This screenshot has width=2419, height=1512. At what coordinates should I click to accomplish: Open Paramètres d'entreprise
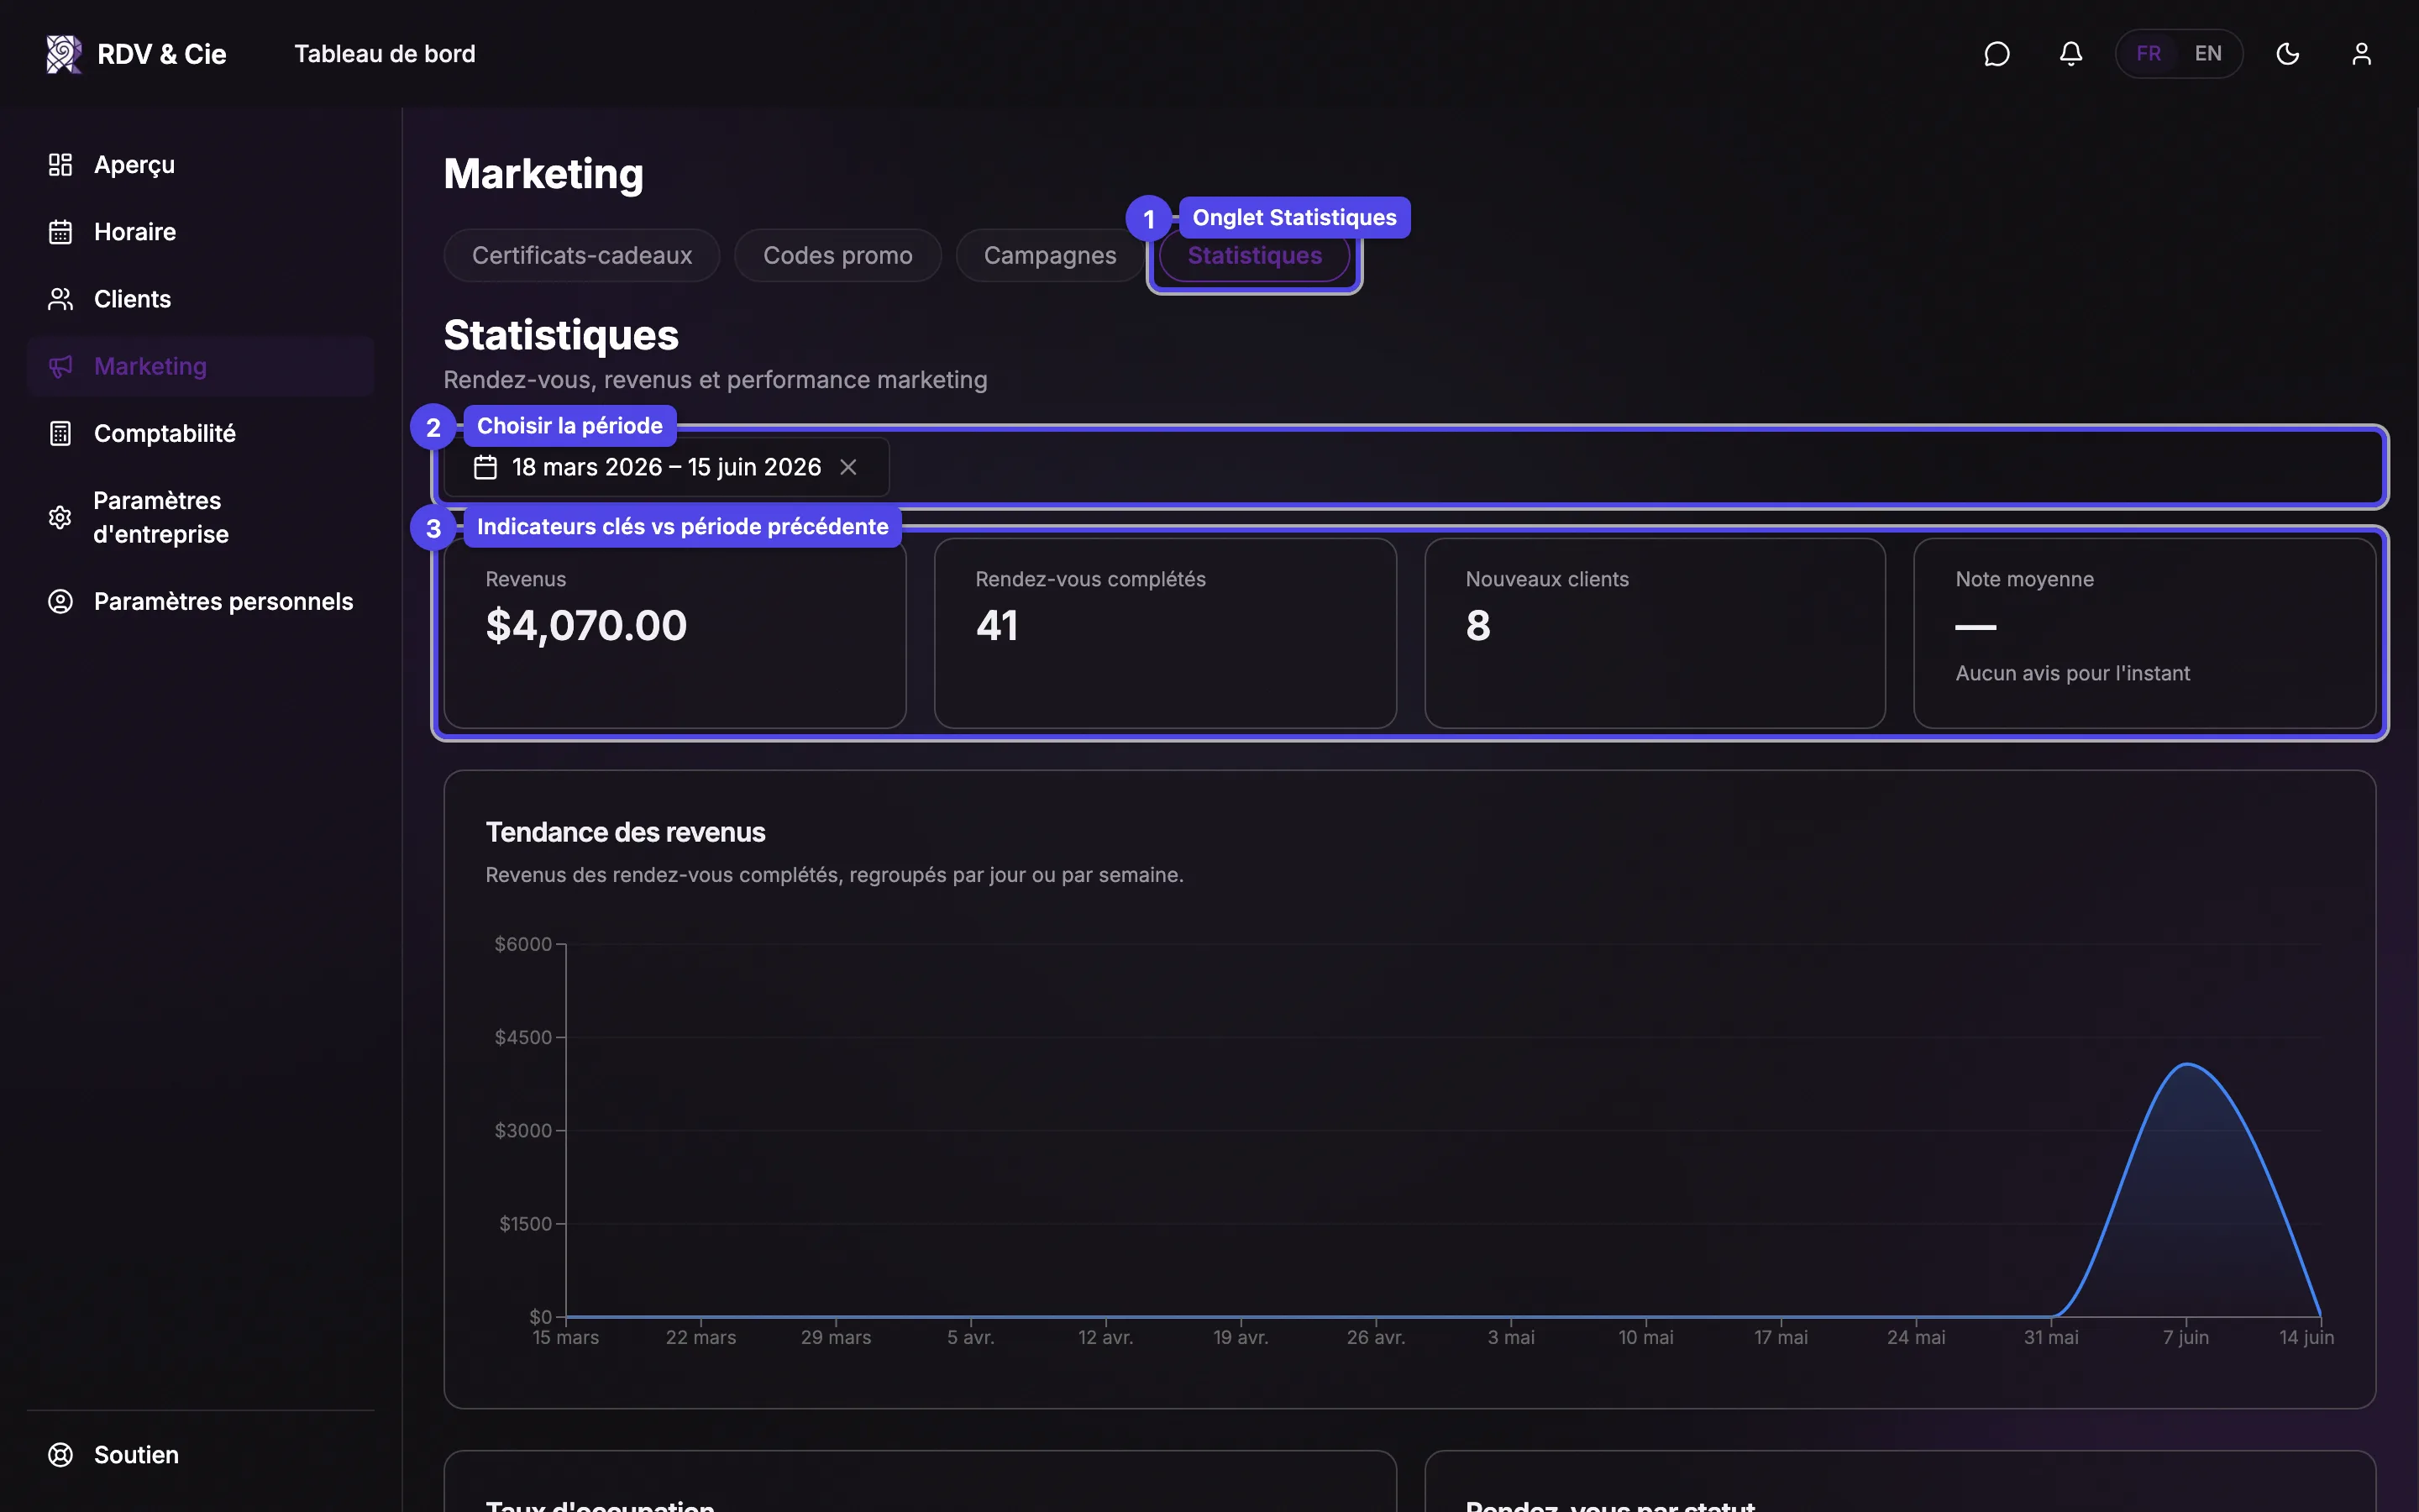200,517
